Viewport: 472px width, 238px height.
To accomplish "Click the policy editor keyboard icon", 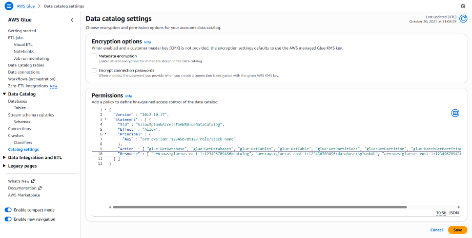I will [455, 113].
